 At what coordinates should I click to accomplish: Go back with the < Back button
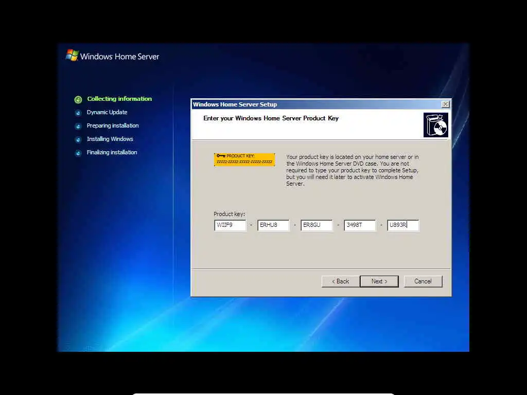(x=341, y=281)
